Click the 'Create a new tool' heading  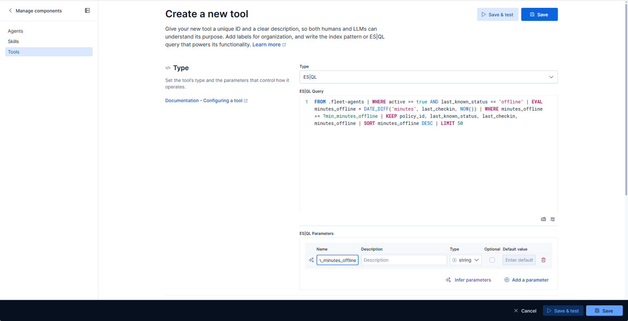207,14
